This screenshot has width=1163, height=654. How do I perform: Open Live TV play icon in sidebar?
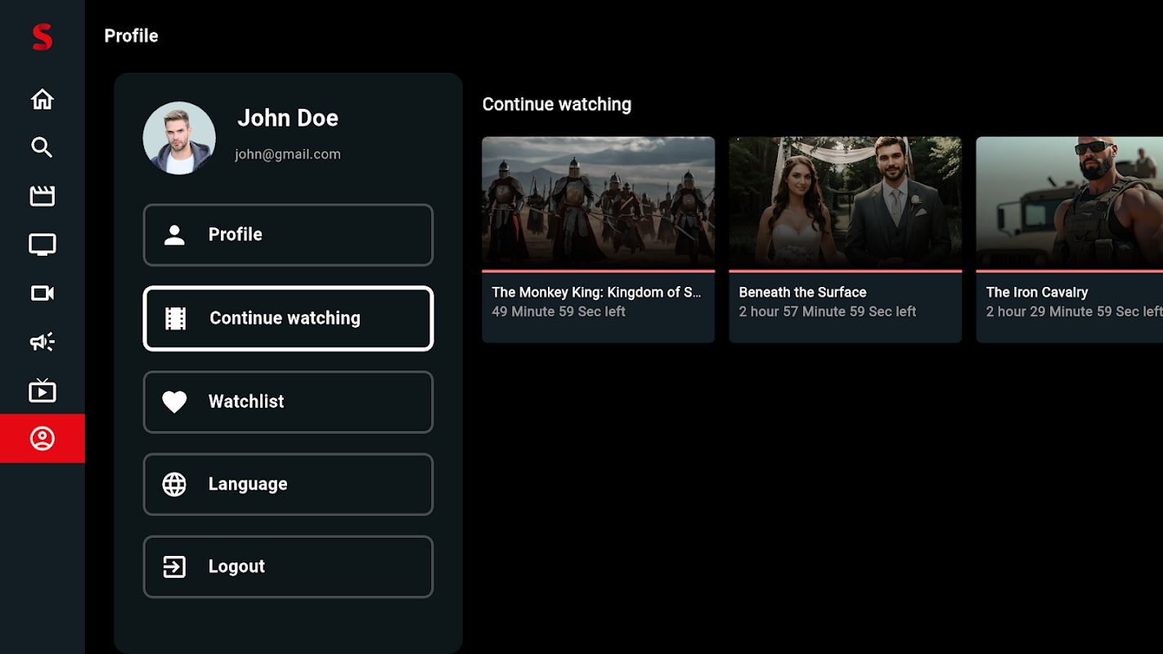(x=43, y=391)
